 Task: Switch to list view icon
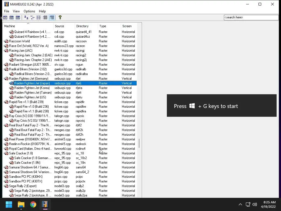39,17
